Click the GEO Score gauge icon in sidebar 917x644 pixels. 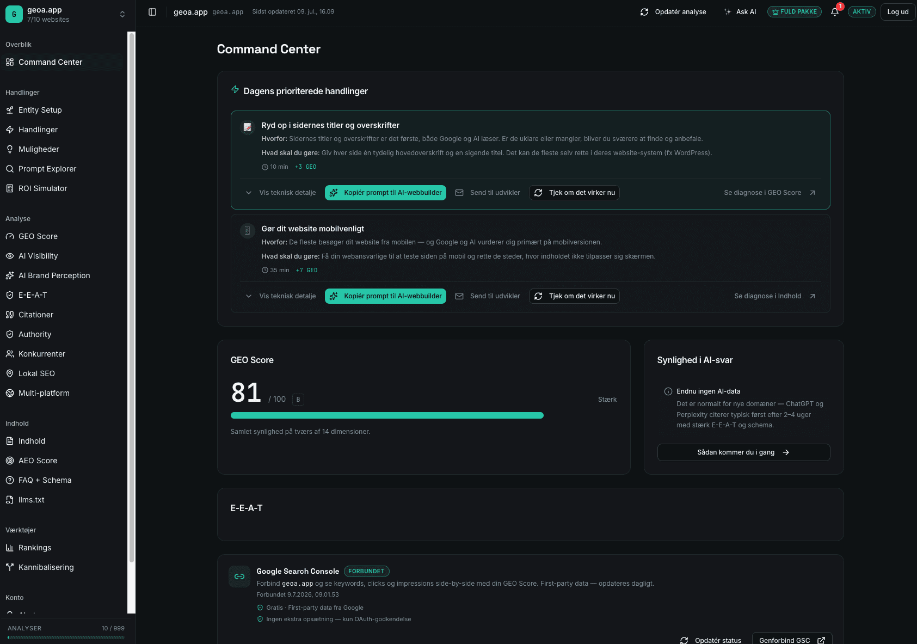(x=10, y=236)
